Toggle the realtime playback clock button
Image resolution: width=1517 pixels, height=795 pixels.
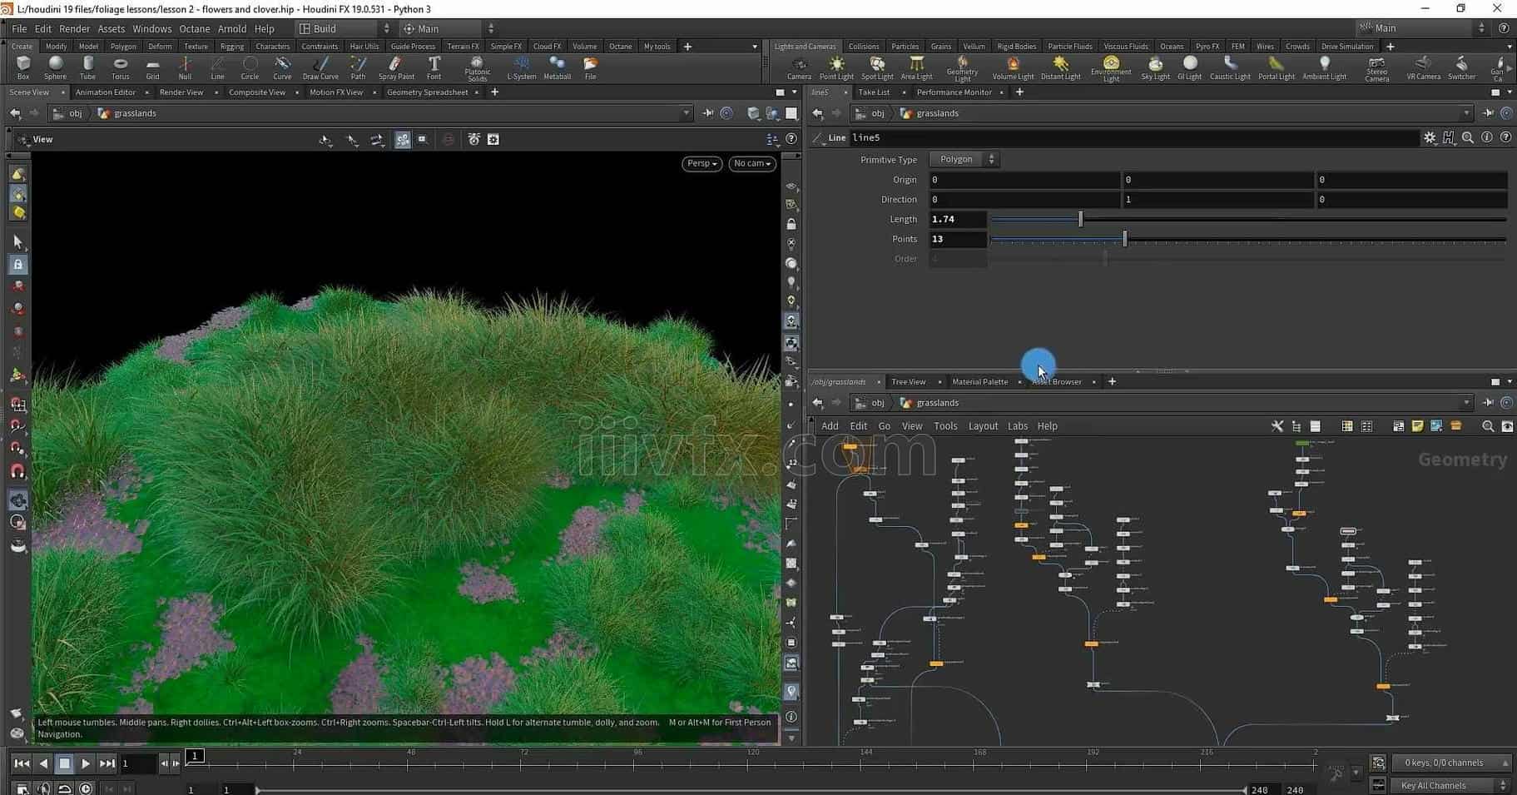click(86, 788)
